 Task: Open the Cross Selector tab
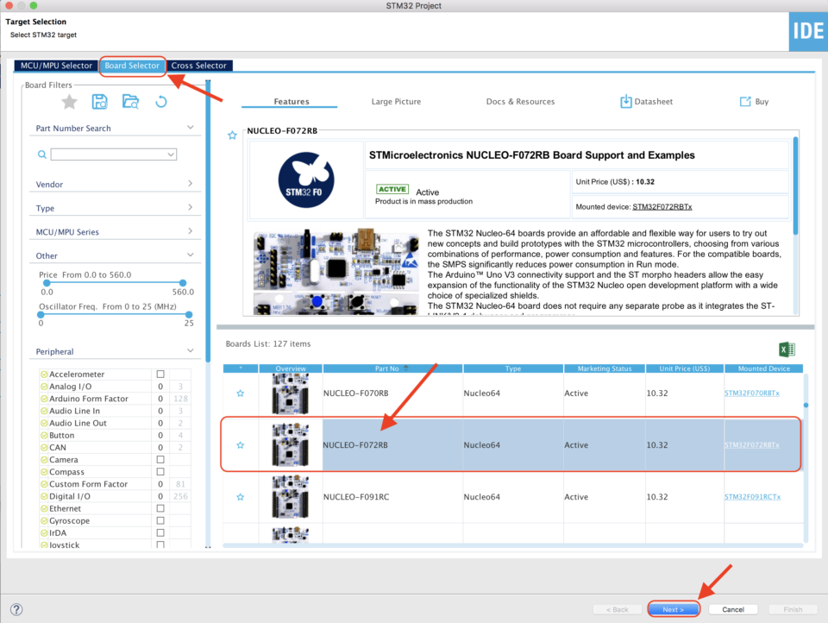click(x=199, y=65)
